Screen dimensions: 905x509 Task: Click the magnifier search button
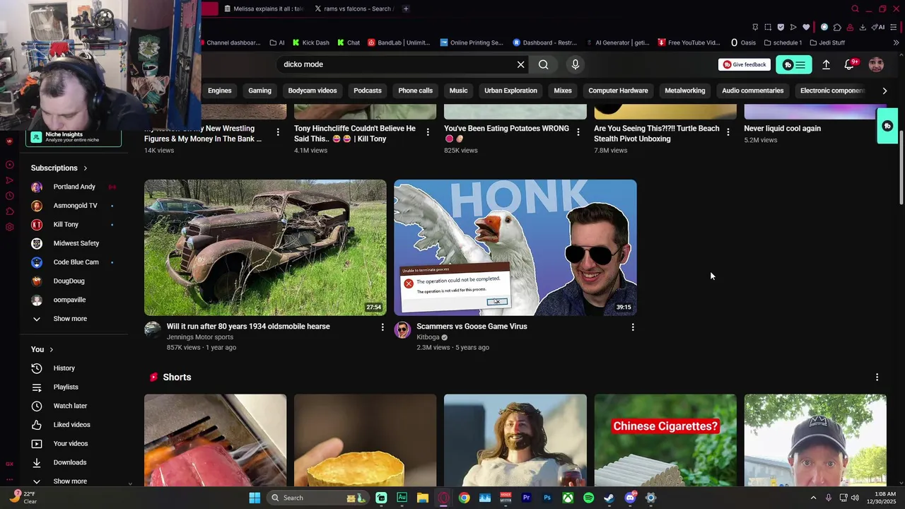543,64
